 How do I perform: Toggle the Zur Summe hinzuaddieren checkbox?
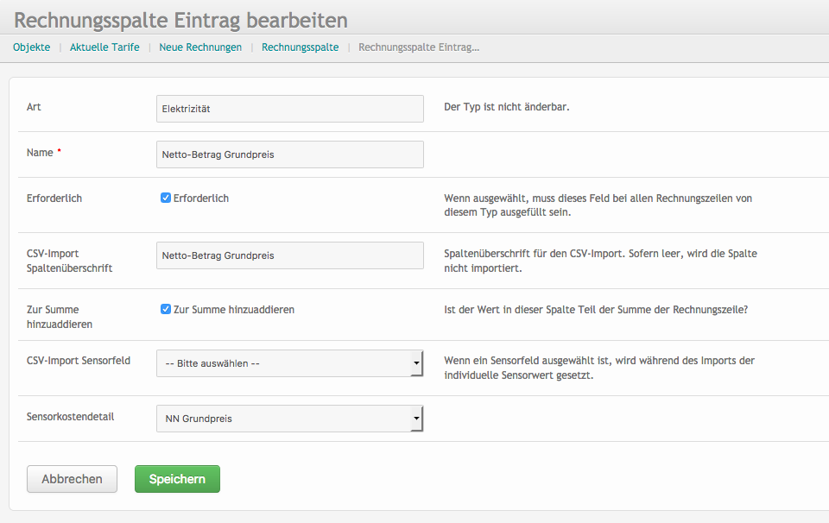pos(166,309)
